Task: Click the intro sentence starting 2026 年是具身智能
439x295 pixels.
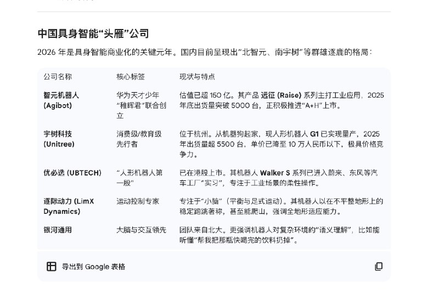Action: [205, 52]
